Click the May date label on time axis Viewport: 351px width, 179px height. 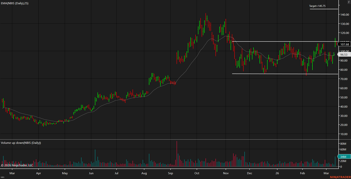pos(65,173)
